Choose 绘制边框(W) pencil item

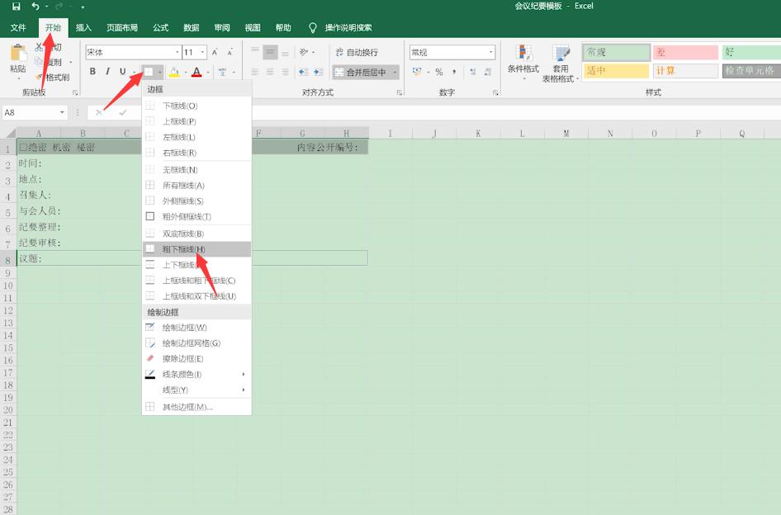196,327
